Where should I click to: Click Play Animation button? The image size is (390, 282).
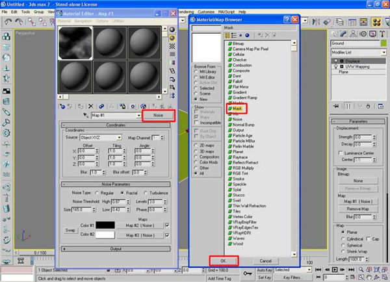point(335,270)
